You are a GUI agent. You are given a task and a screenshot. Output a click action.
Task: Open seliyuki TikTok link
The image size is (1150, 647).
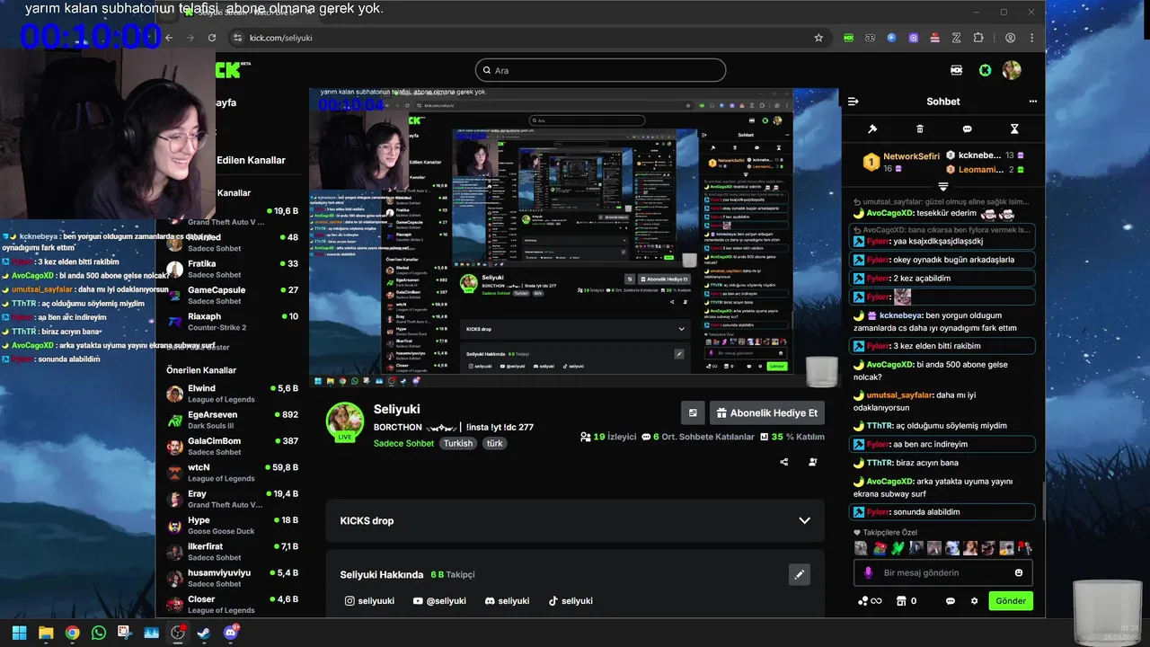tap(571, 601)
